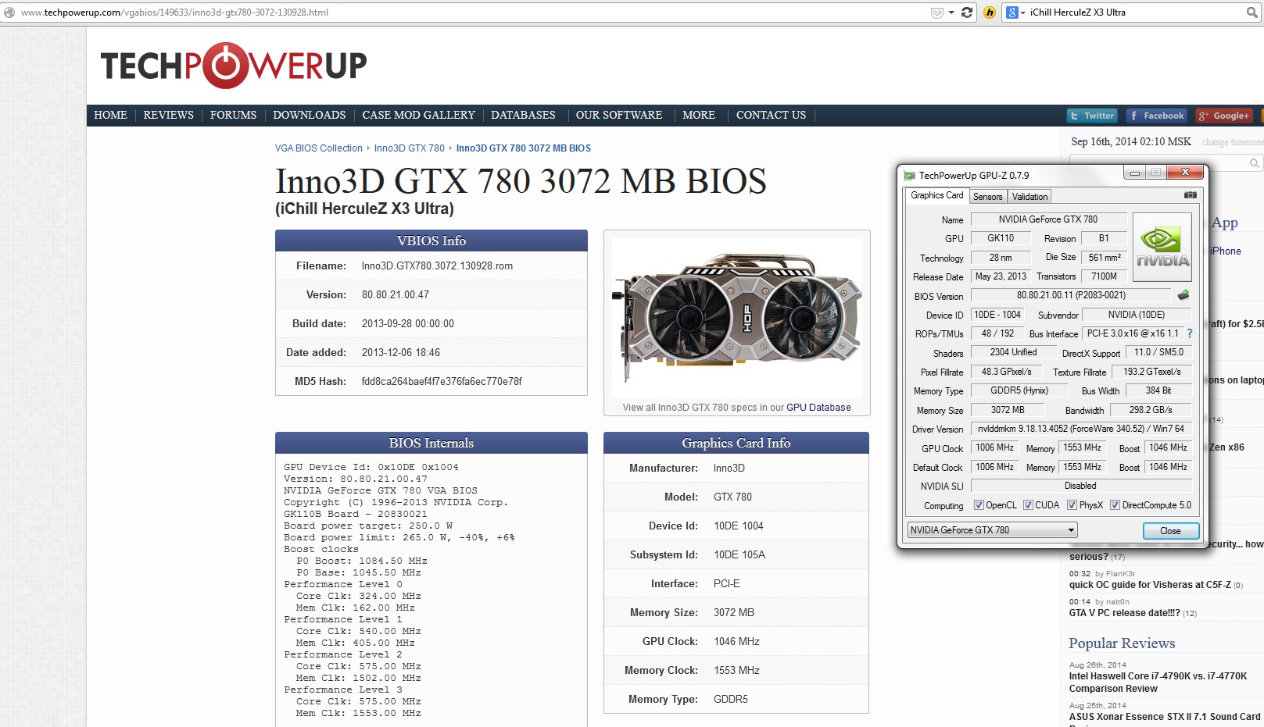This screenshot has height=727, width=1264.
Task: Open the CASE MOD GALLERY menu item
Action: click(418, 115)
